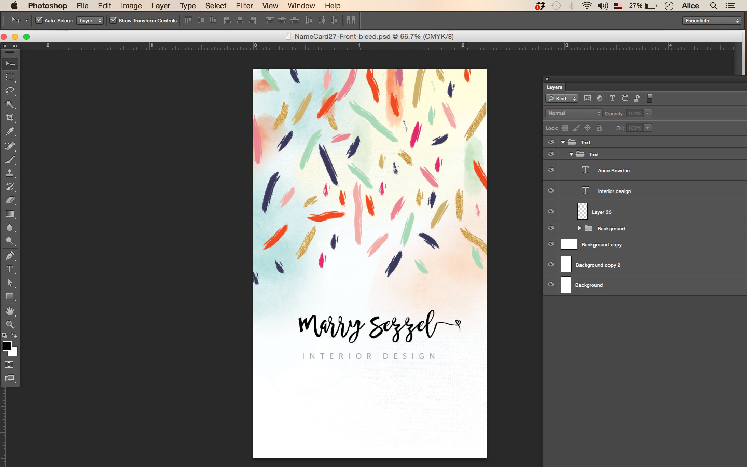Select the Zoom tool in toolbox

click(x=10, y=325)
